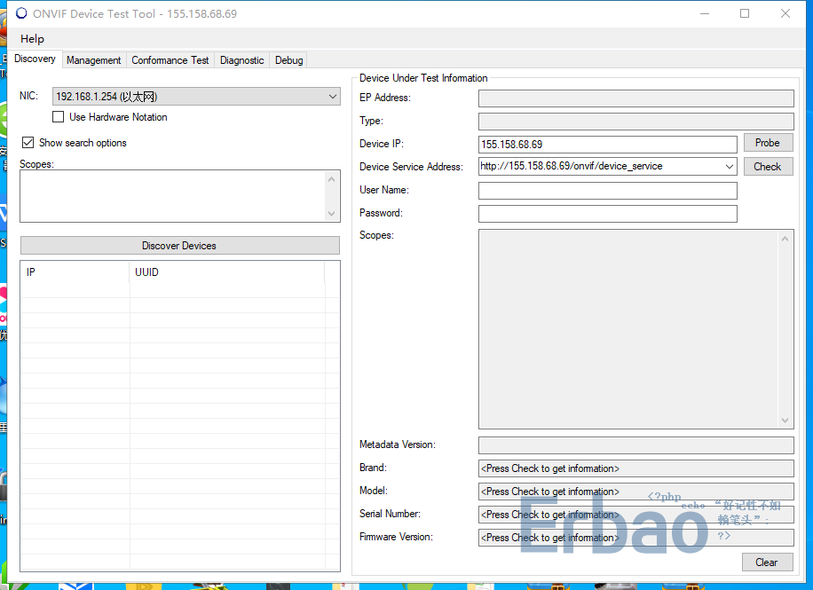This screenshot has height=590, width=813.
Task: Close the ONVIF Device Test Tool window
Action: pos(785,13)
